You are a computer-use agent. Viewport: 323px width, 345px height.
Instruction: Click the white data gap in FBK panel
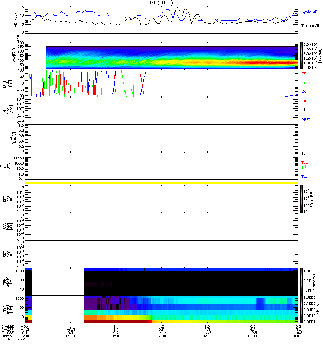click(x=58, y=295)
